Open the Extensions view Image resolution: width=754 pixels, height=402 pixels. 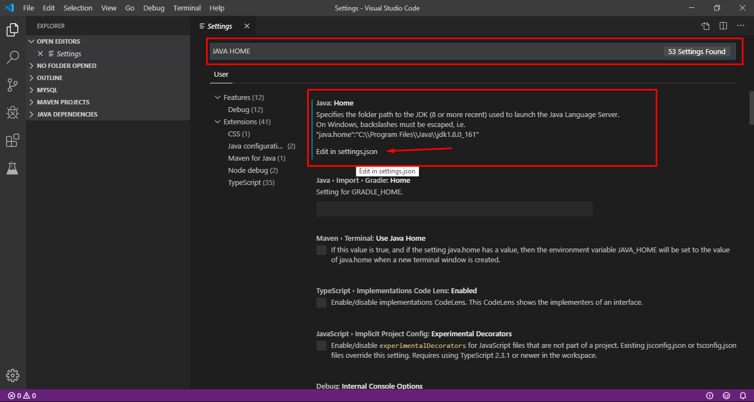[12, 140]
